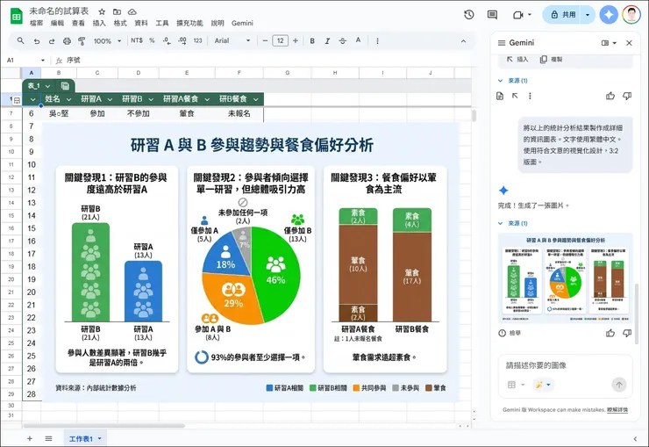
Task: Check cloud save status icon
Action: 132,11
